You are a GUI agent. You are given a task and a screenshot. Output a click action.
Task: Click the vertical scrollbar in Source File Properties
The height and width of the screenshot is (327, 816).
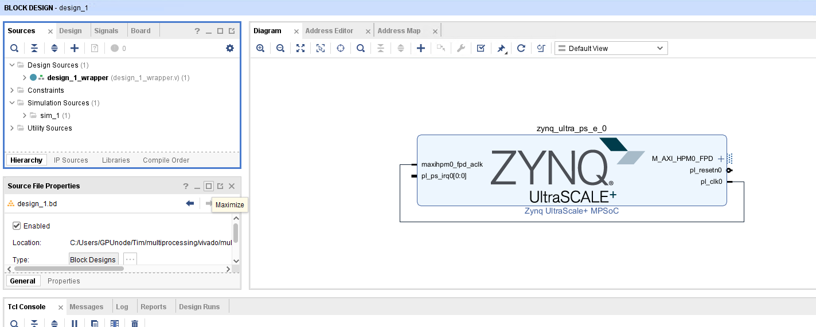click(x=236, y=233)
